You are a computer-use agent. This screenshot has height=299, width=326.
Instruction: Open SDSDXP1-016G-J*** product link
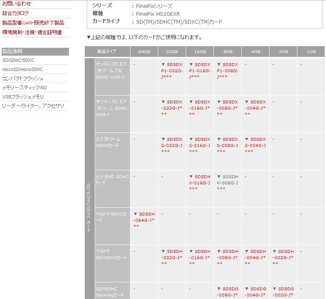tap(200, 71)
